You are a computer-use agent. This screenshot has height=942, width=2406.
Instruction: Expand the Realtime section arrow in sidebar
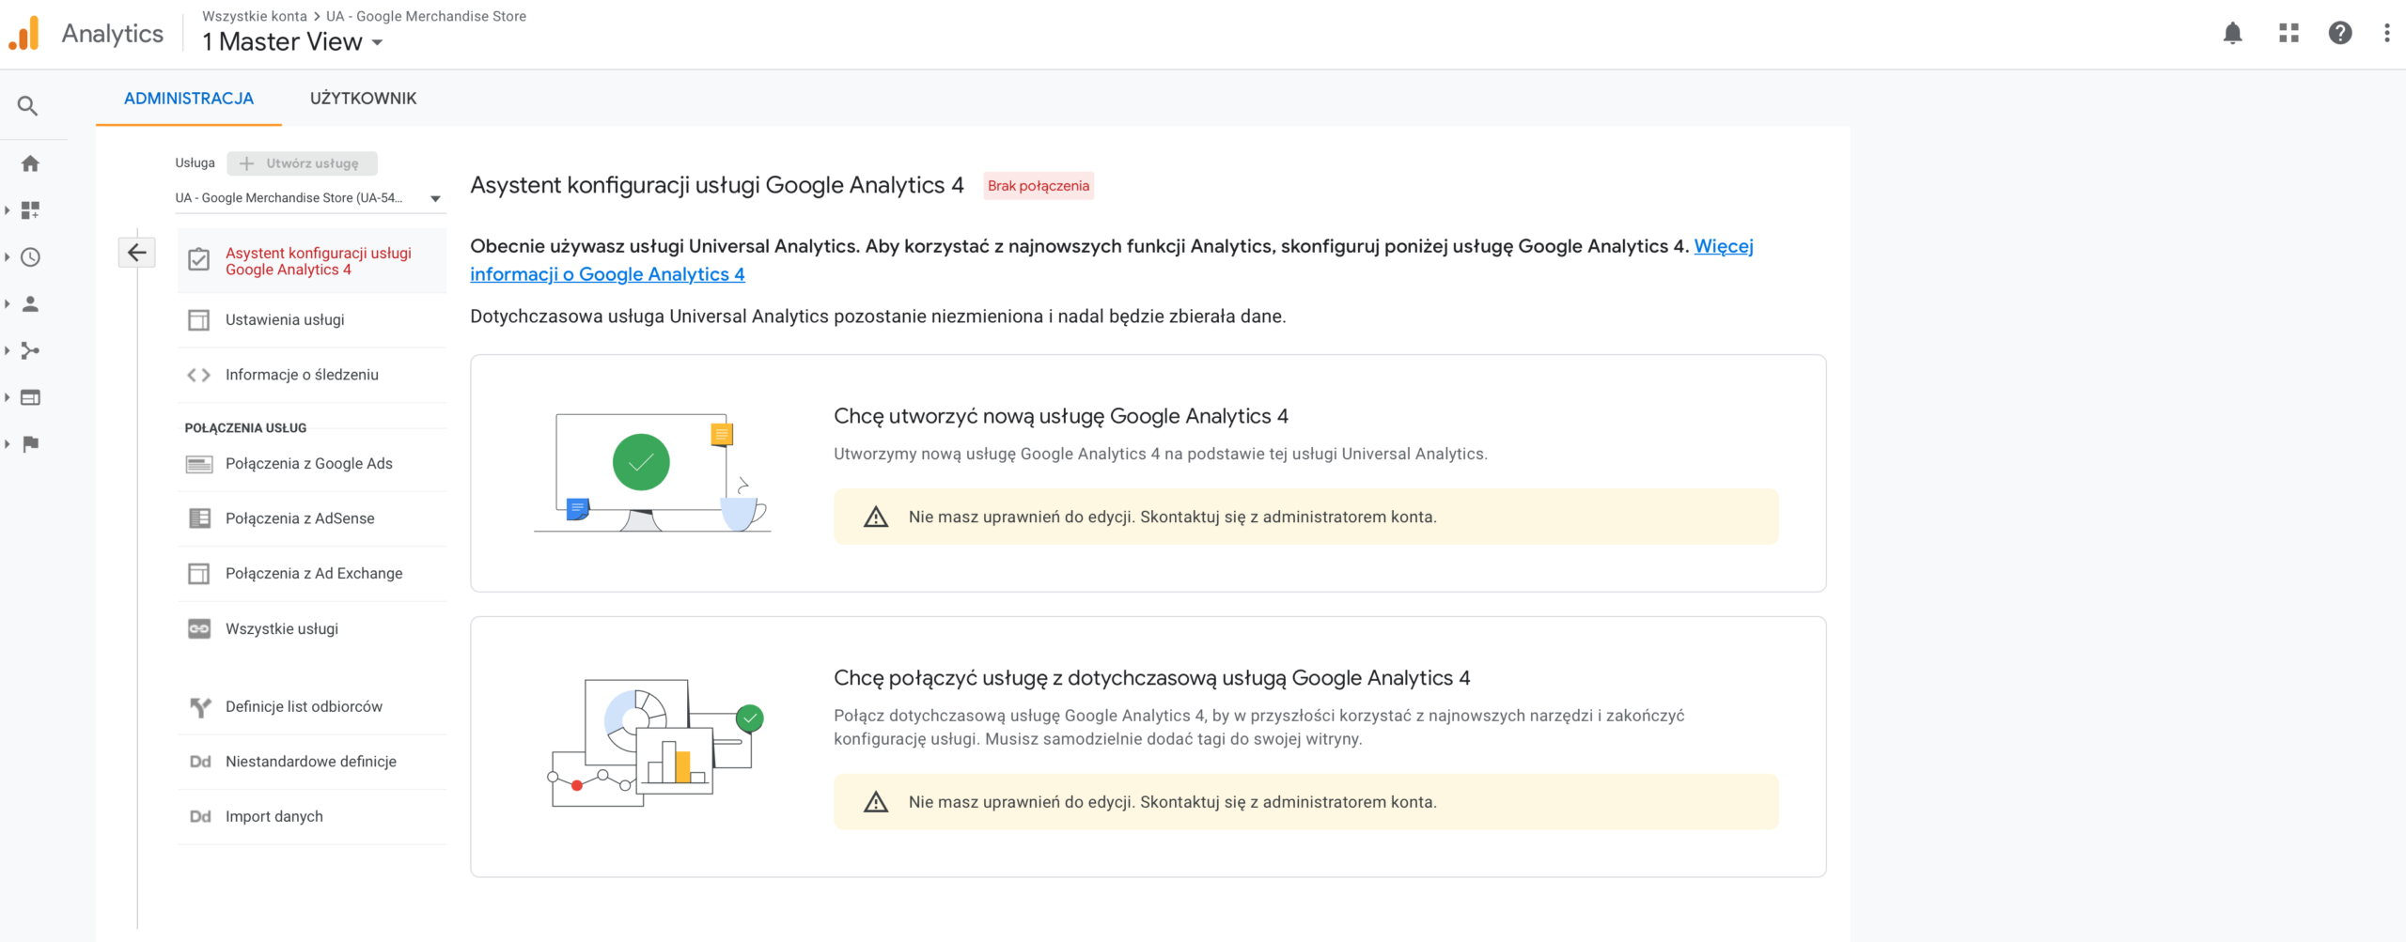pyautogui.click(x=7, y=257)
